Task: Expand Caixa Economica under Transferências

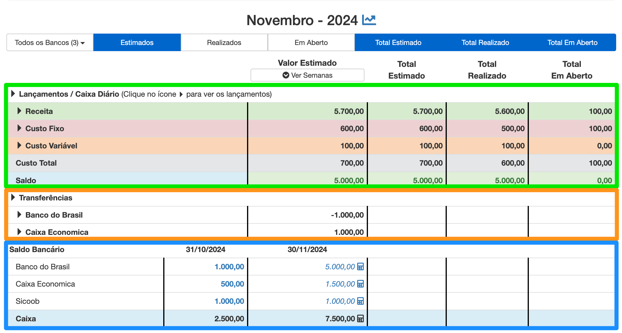Action: click(19, 232)
